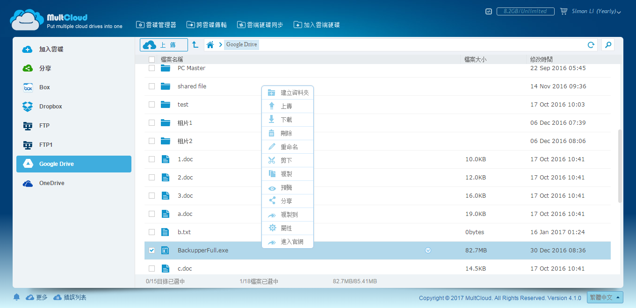The height and width of the screenshot is (308, 636).
Task: Toggle the select-all checkbox in the header
Action: pyautogui.click(x=152, y=60)
